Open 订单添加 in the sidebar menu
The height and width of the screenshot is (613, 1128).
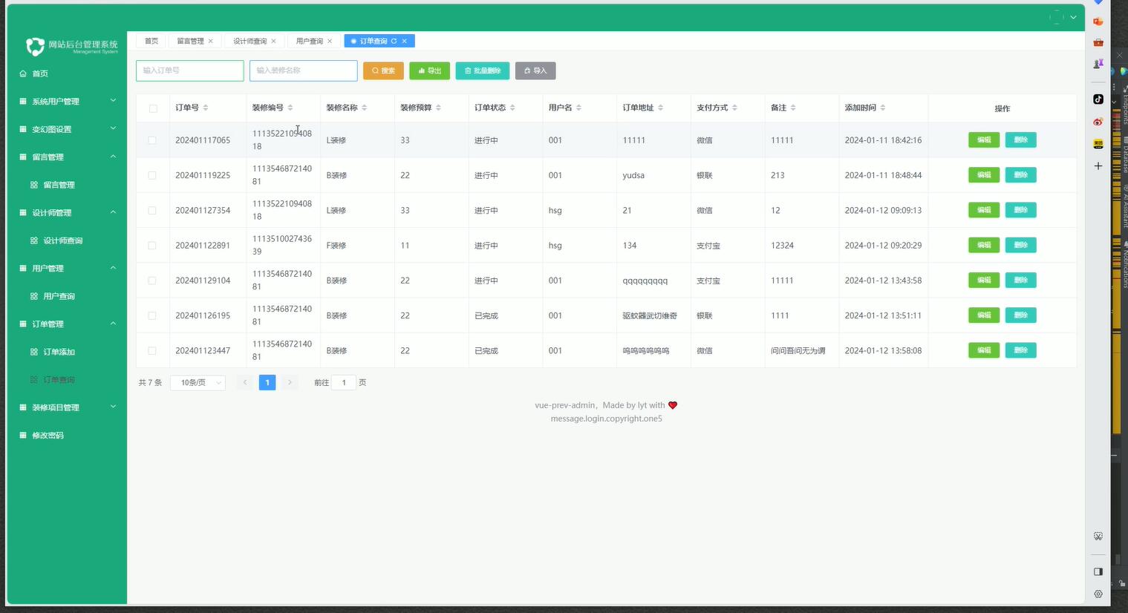pyautogui.click(x=59, y=352)
